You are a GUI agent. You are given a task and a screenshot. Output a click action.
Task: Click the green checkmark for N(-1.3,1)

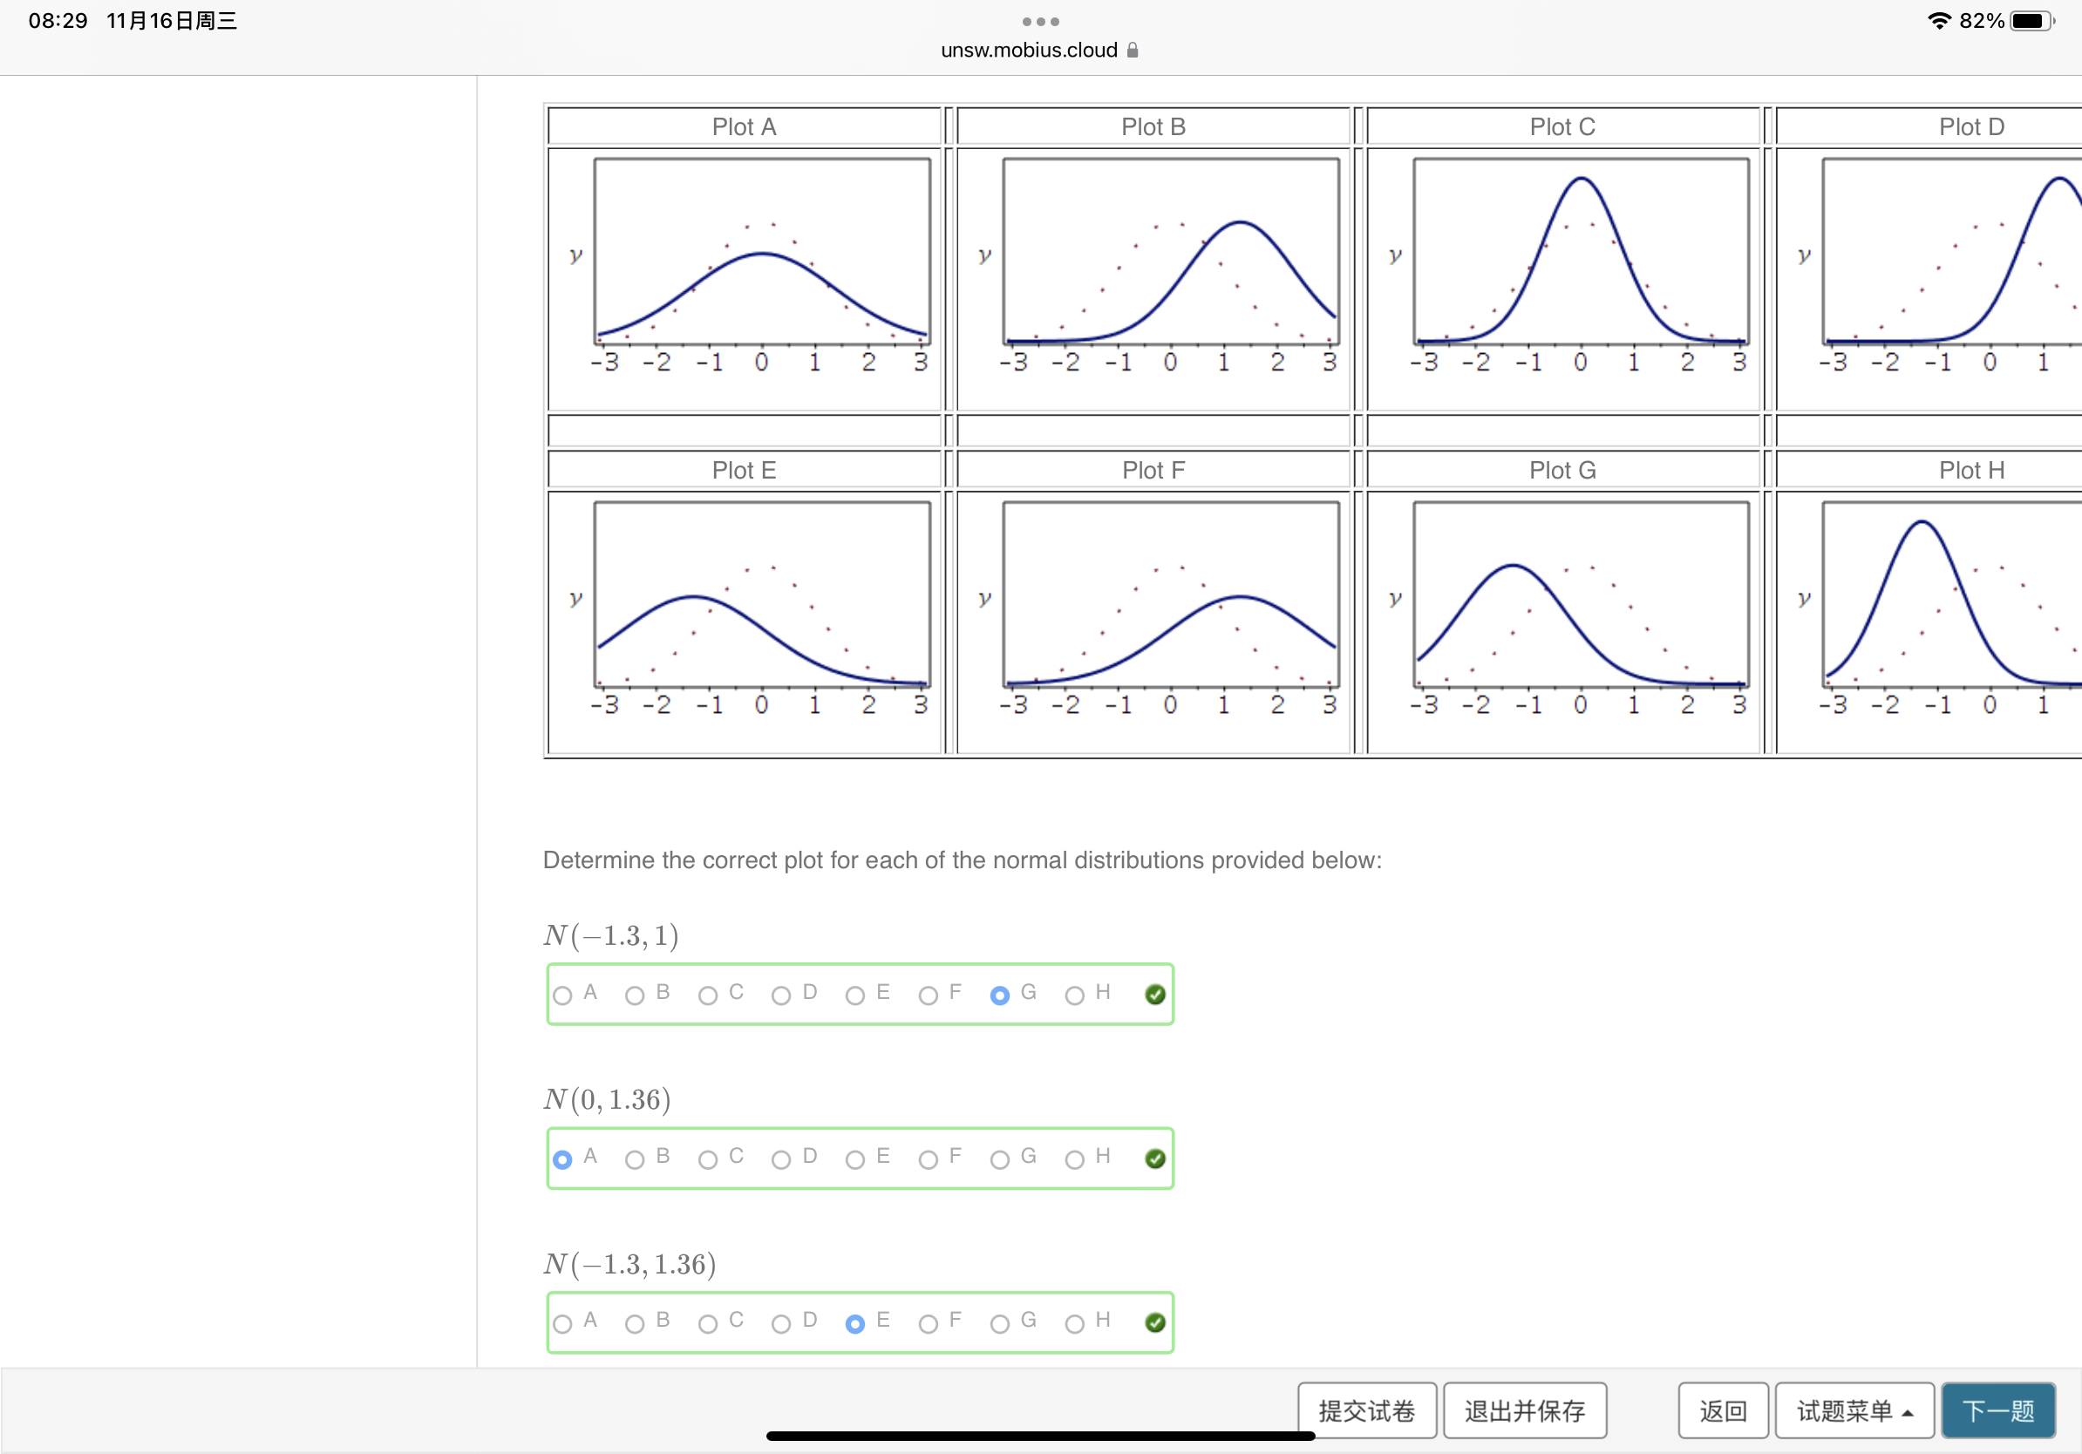point(1153,995)
